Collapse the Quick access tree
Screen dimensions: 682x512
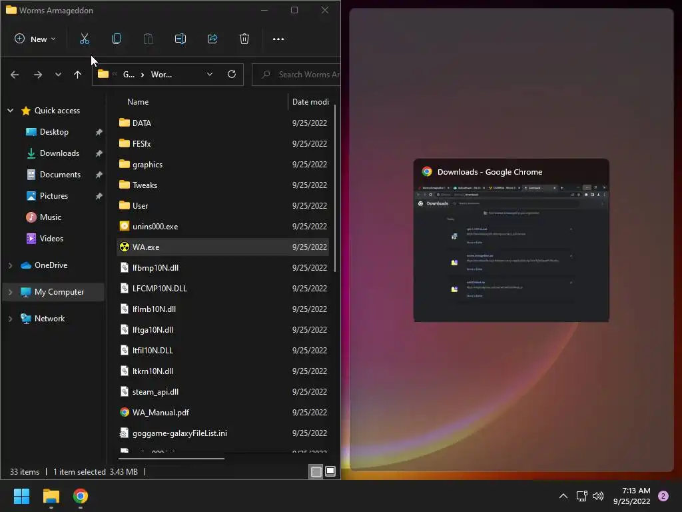[11, 111]
